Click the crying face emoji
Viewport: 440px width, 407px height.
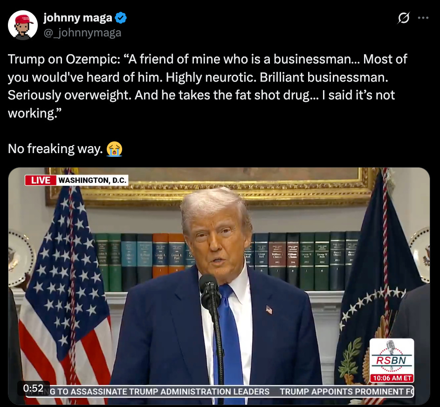(x=114, y=149)
